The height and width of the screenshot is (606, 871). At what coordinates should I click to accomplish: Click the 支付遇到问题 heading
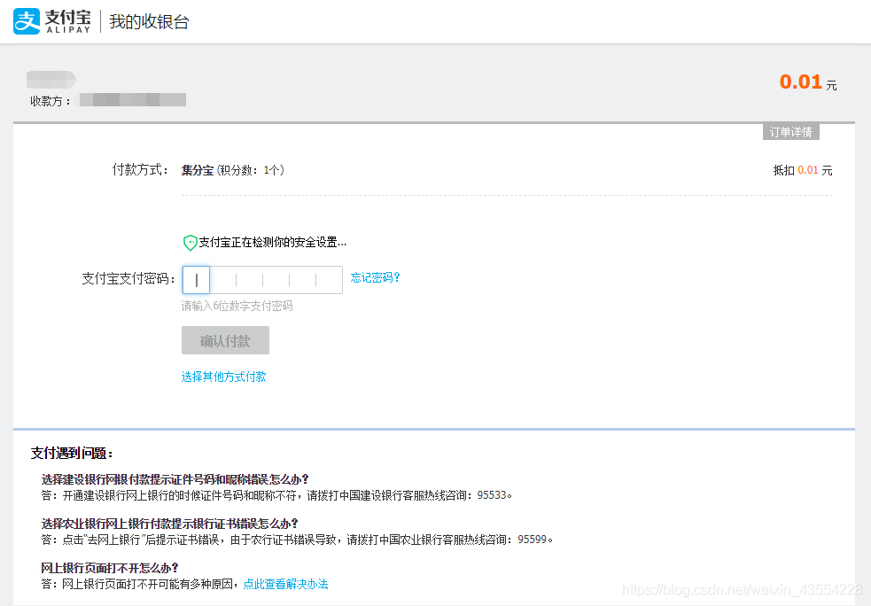72,453
